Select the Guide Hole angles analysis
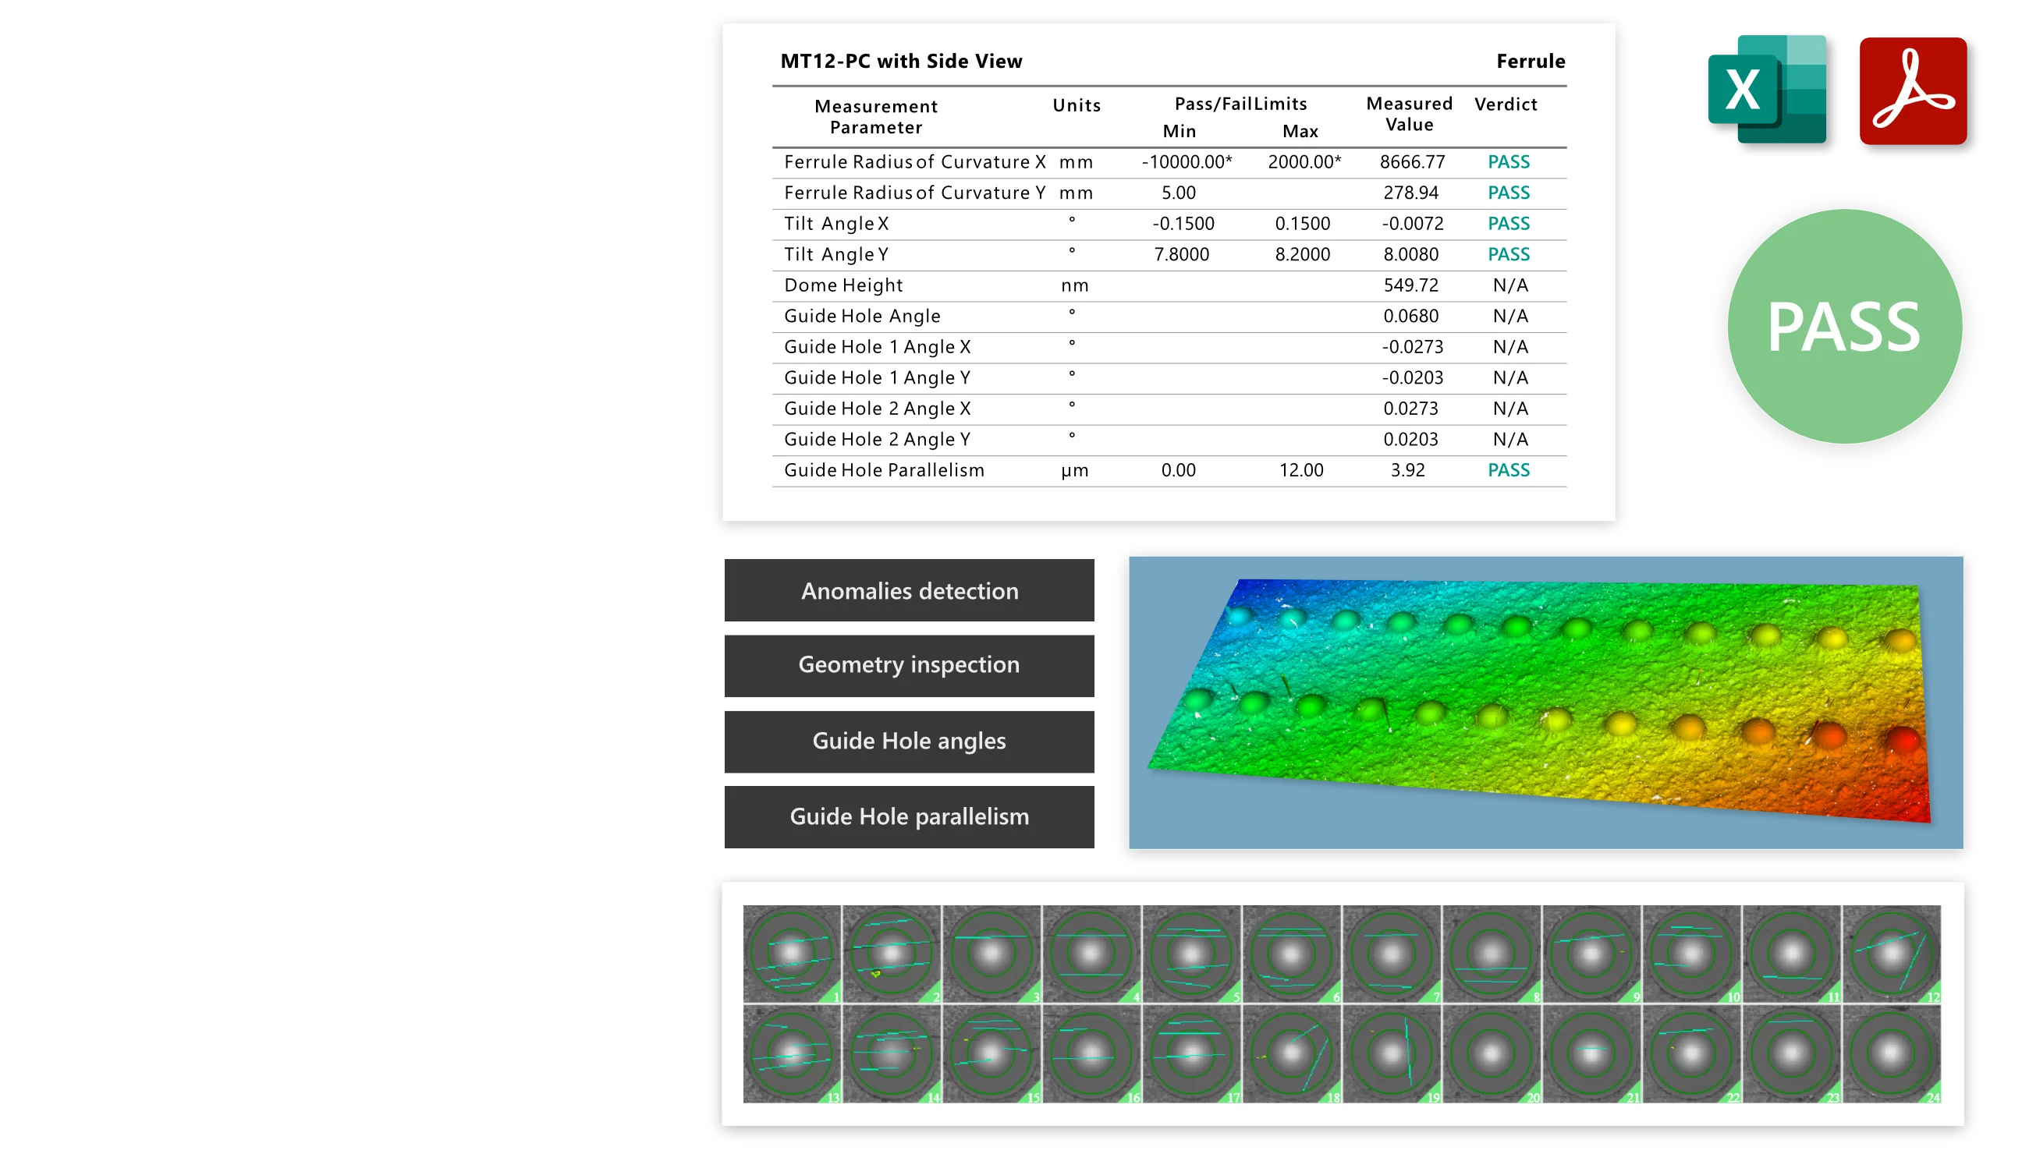 tap(910, 740)
